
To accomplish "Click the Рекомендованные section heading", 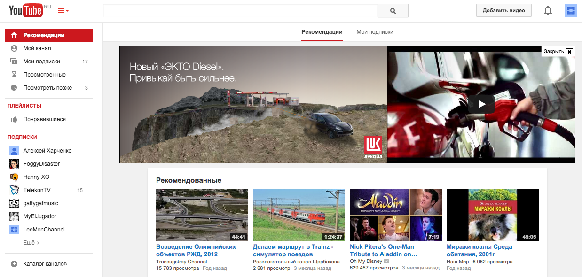I will pos(189,180).
